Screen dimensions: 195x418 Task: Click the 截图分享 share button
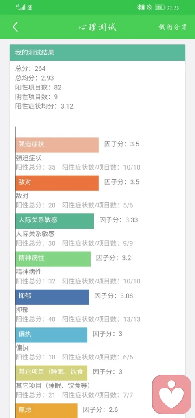click(173, 28)
